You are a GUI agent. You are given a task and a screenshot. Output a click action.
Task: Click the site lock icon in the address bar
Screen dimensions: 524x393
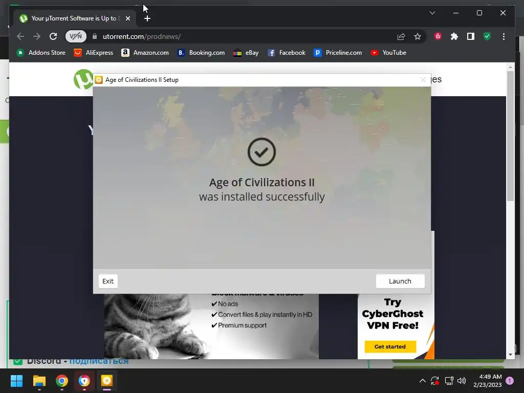click(x=95, y=36)
